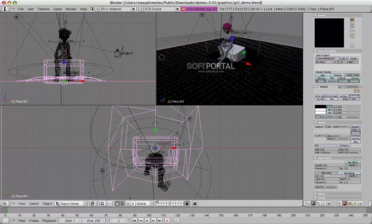Toggle the Ray Transp button
This screenshot has height=224, width=372.
(349, 173)
